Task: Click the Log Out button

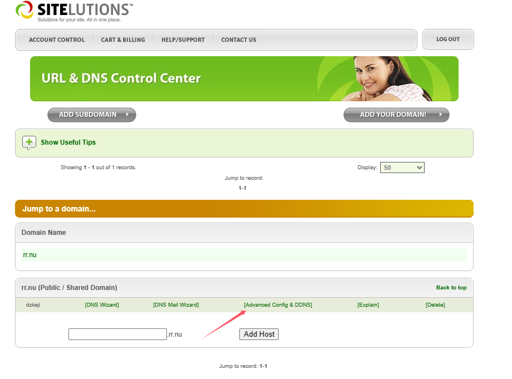Action: point(448,39)
